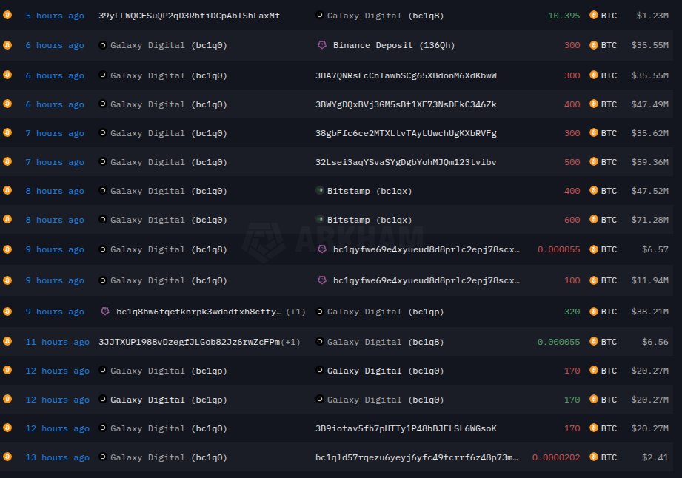Click the BTC coin icon in the $2.41 row
The width and height of the screenshot is (682, 478).
[594, 457]
